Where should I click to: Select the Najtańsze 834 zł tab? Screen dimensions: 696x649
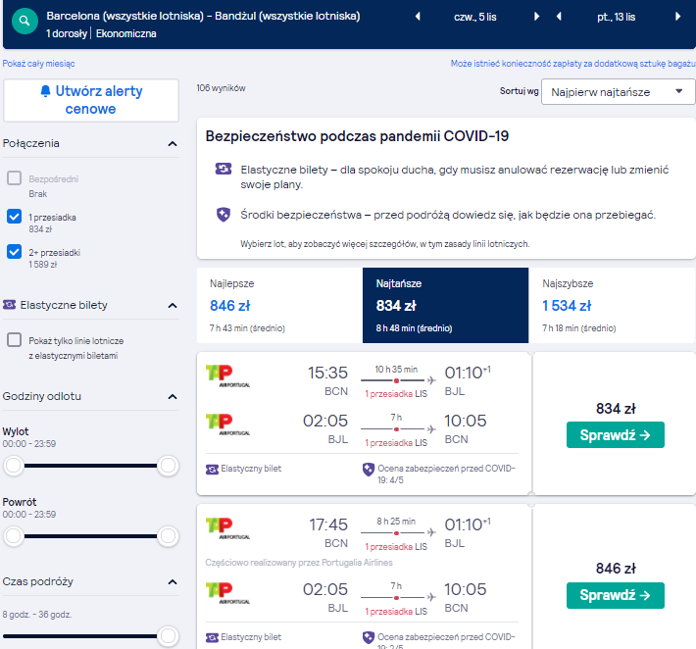tap(446, 305)
